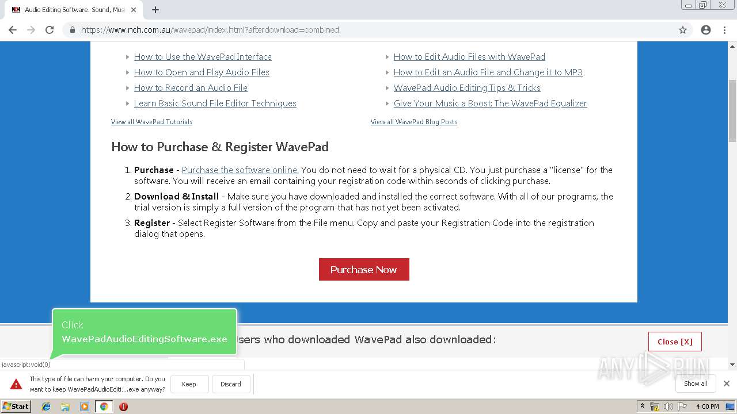This screenshot has width=737, height=414.
Task: Go forward to next page
Action: point(31,30)
